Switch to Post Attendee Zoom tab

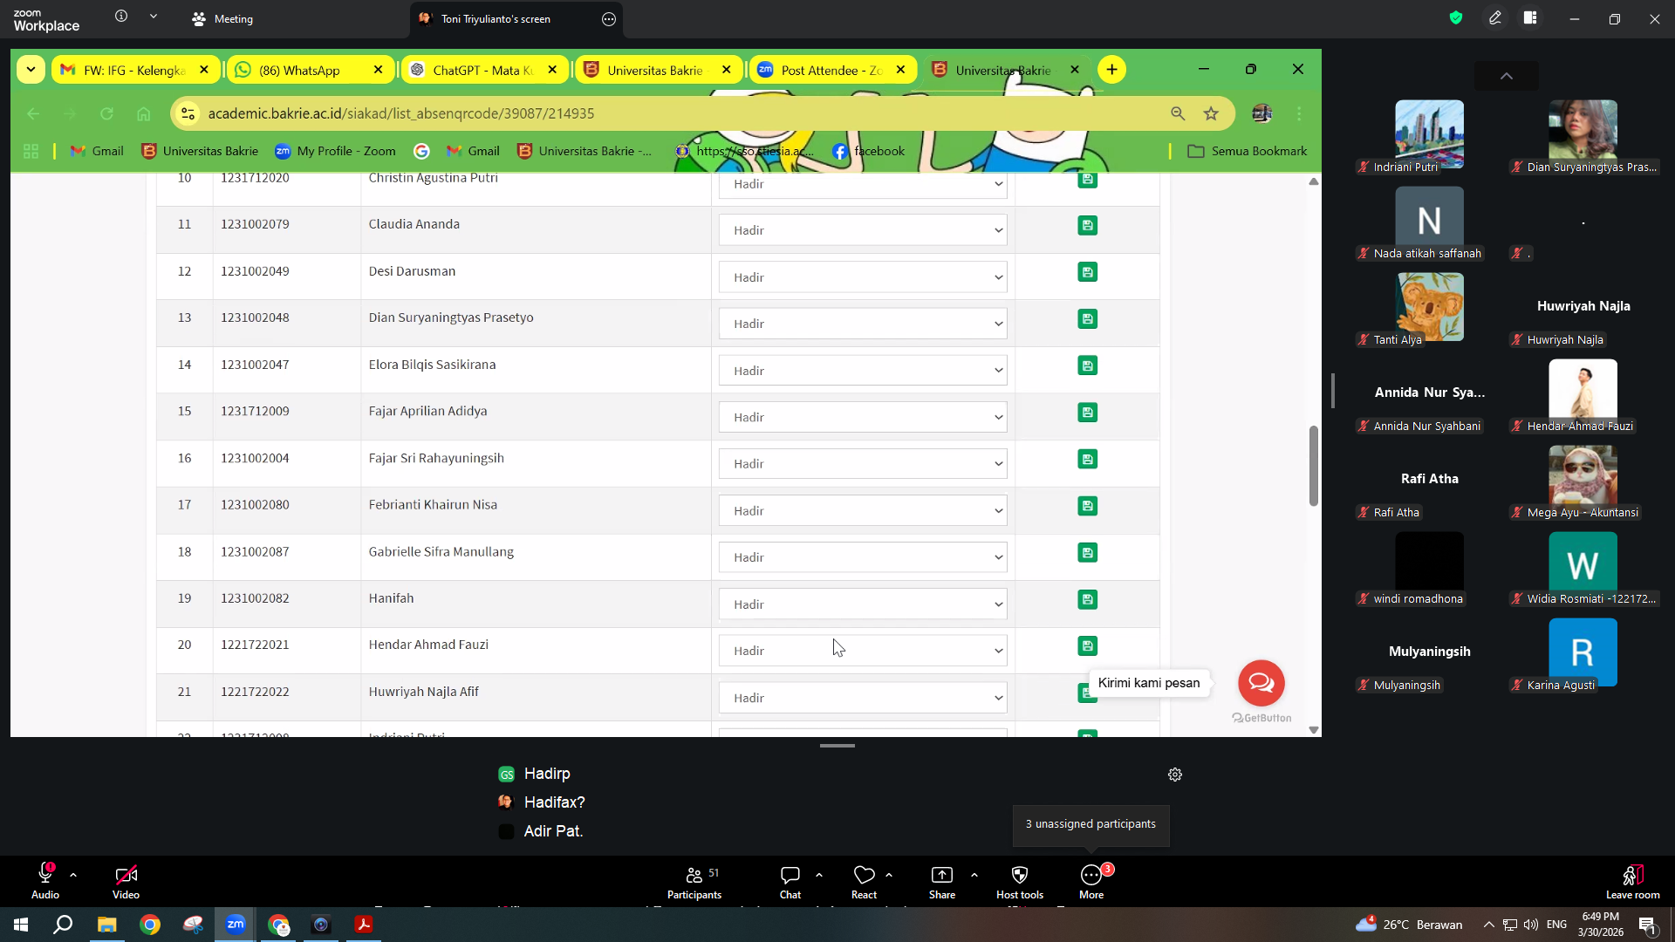(833, 70)
